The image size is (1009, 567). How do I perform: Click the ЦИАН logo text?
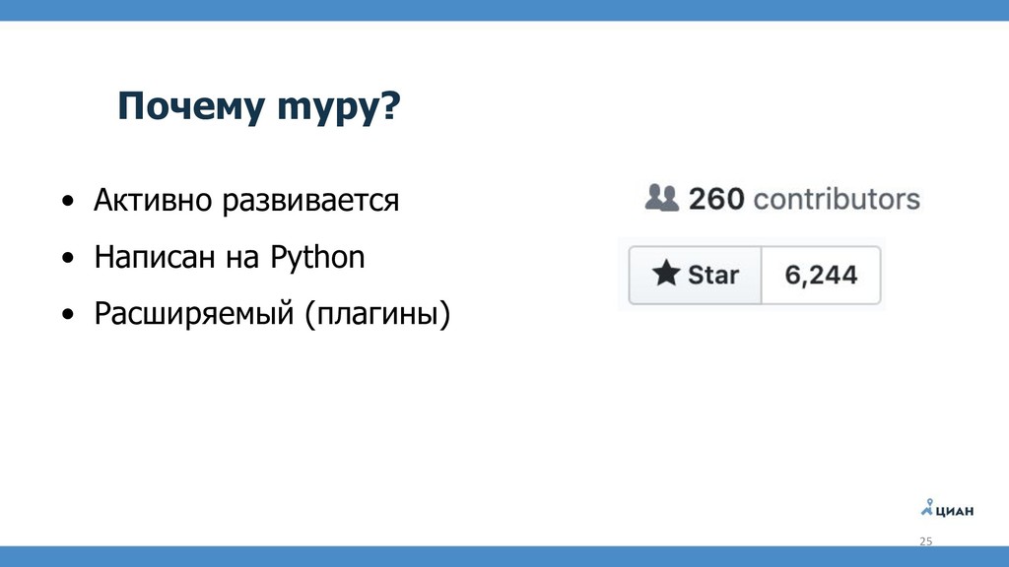pyautogui.click(x=955, y=511)
